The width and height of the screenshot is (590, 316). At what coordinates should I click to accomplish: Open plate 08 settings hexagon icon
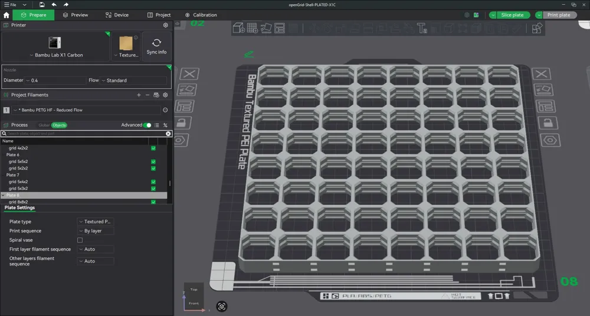550,141
